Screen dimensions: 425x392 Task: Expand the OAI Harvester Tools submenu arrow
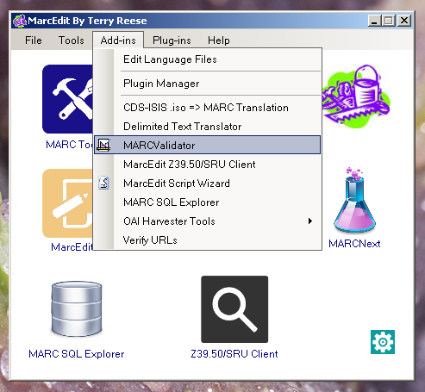310,221
